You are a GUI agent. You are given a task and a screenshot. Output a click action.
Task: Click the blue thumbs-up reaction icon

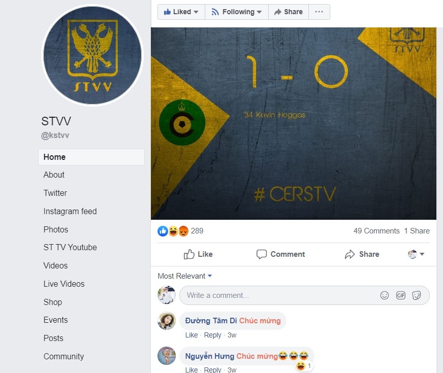click(x=163, y=231)
